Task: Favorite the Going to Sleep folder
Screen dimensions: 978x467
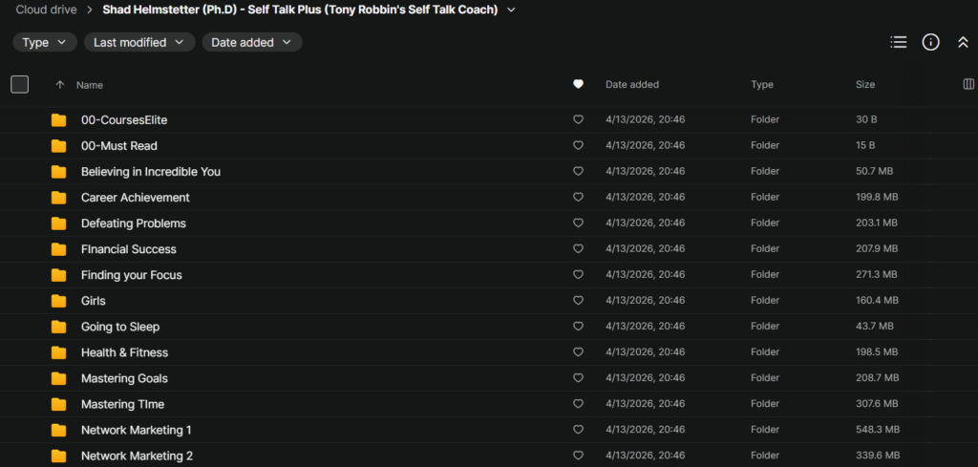Action: click(x=578, y=327)
